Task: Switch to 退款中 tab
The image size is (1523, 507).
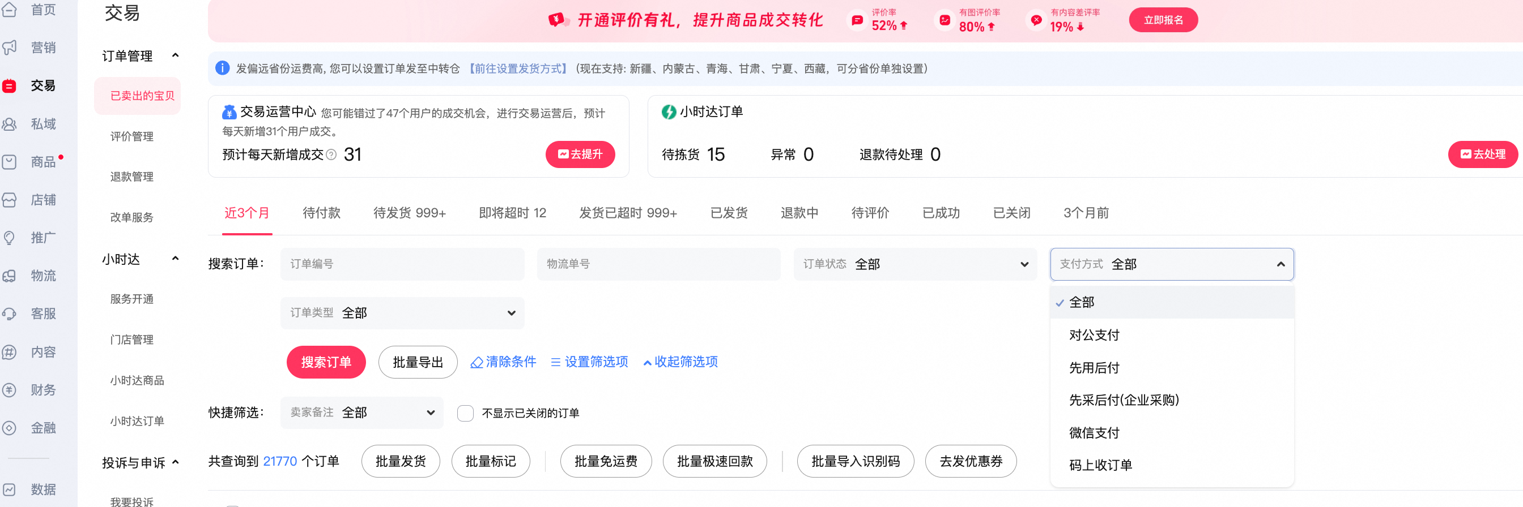Action: [799, 213]
